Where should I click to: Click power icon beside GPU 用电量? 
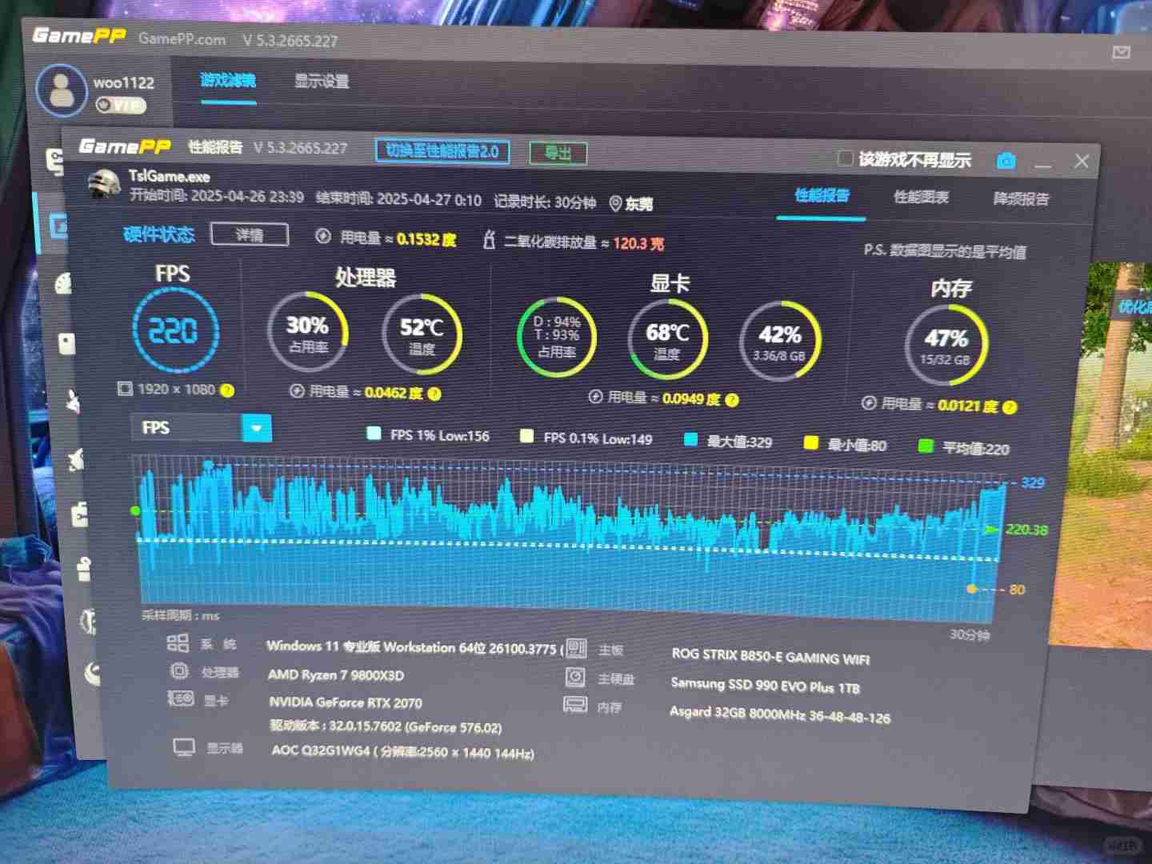coord(595,396)
